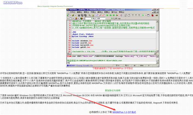193x115 pixels.
Task: Expand the New file dropdown arrow
Action: coord(71,15)
